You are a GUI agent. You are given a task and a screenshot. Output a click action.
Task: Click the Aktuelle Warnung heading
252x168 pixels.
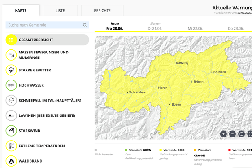pos(232,8)
